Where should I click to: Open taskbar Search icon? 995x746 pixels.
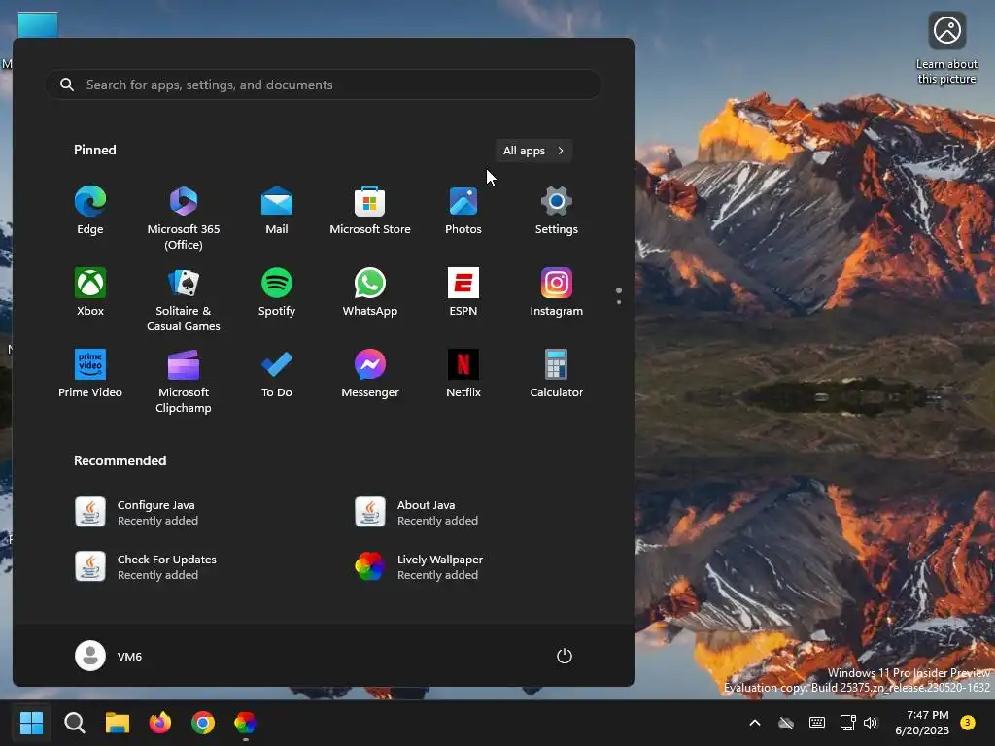[74, 723]
